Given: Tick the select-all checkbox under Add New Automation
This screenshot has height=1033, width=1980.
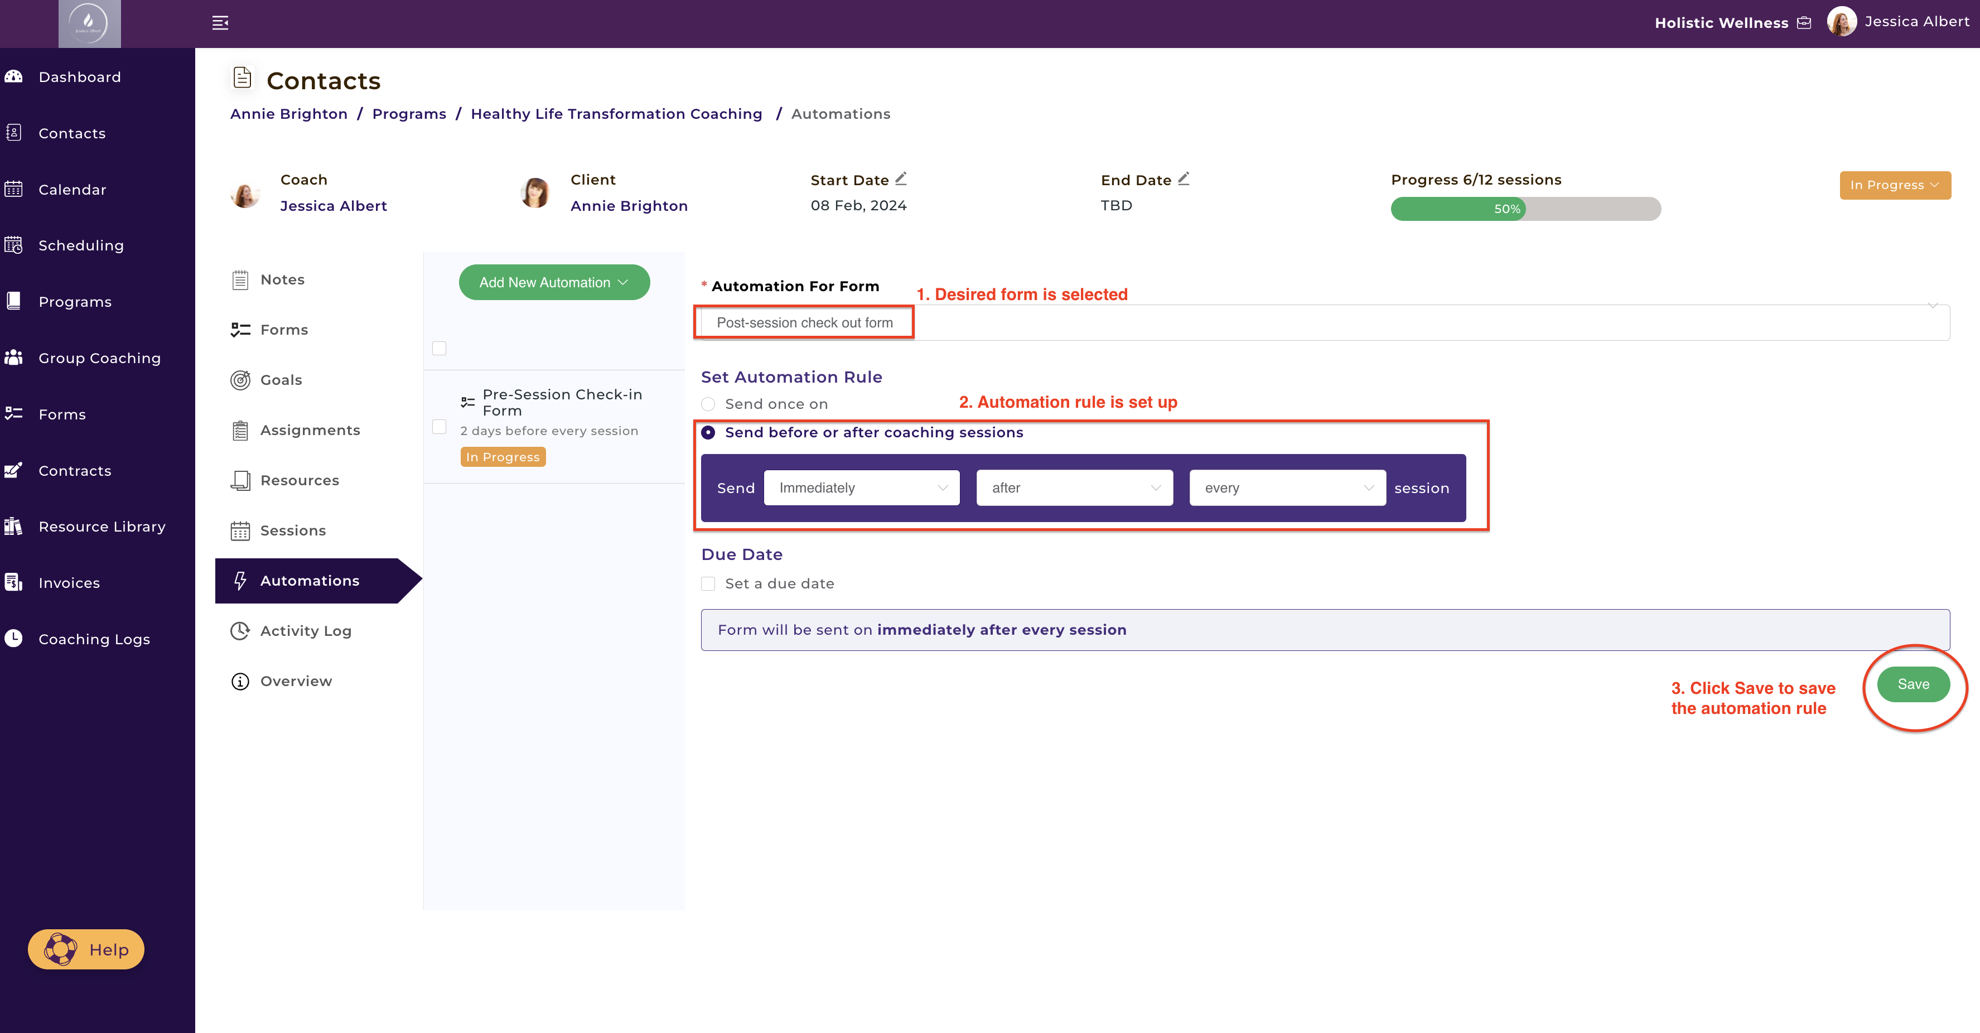Looking at the screenshot, I should (439, 348).
